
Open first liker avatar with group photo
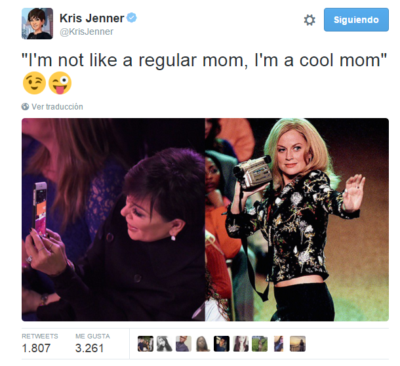pos(146,344)
